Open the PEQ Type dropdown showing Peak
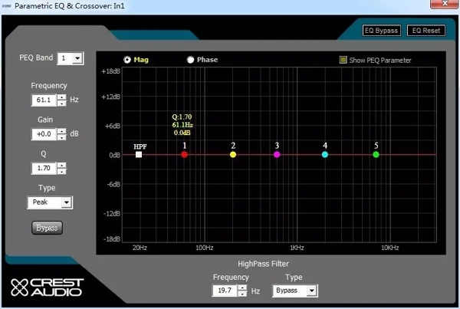 click(66, 202)
